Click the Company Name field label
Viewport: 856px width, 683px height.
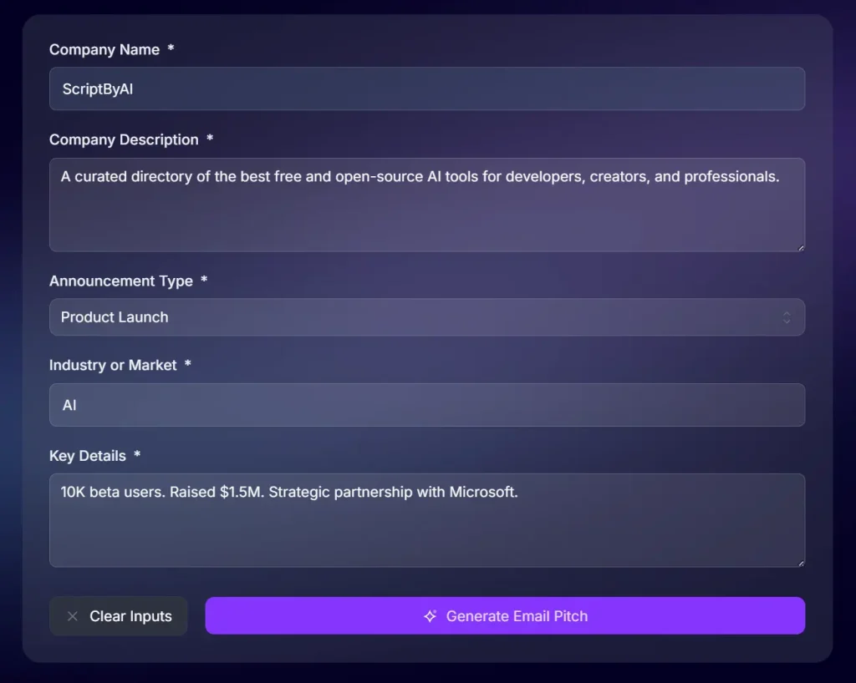[x=104, y=49]
